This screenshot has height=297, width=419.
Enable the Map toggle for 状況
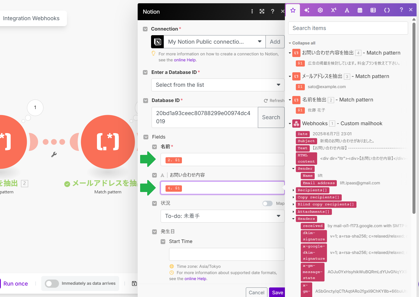(268, 203)
